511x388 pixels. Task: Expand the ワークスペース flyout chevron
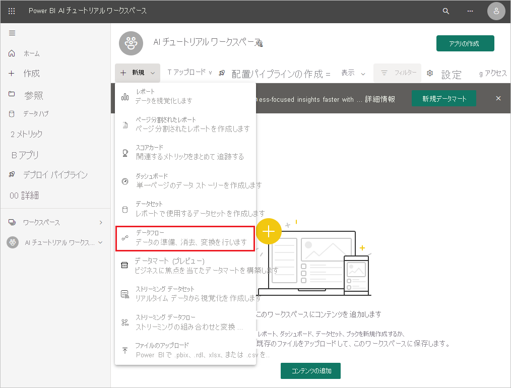[x=101, y=223]
